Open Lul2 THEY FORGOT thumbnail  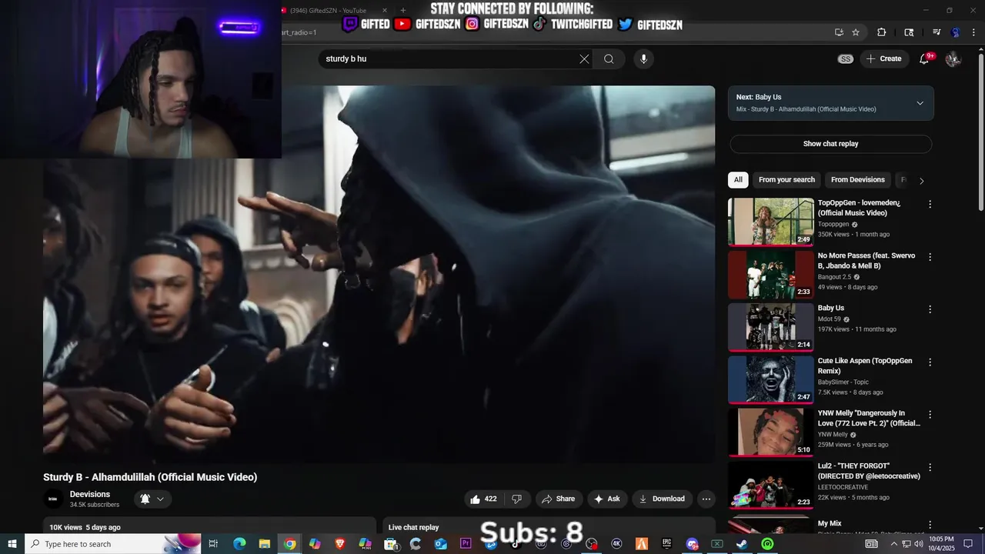pyautogui.click(x=770, y=485)
